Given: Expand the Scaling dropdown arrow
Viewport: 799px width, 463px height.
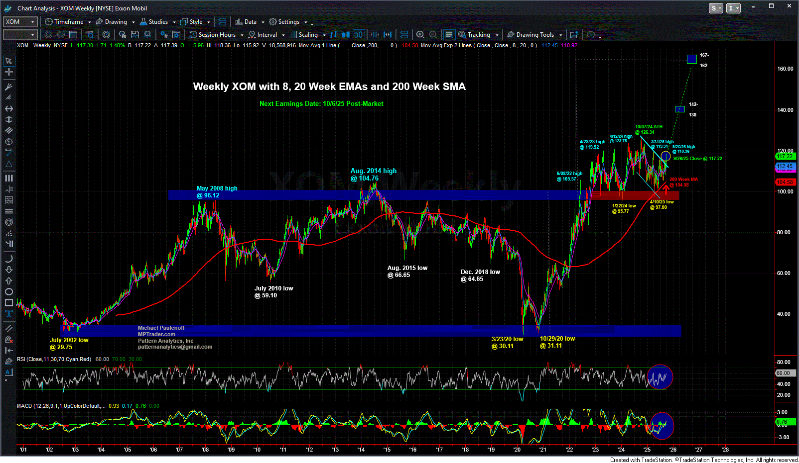Looking at the screenshot, I should click(324, 35).
